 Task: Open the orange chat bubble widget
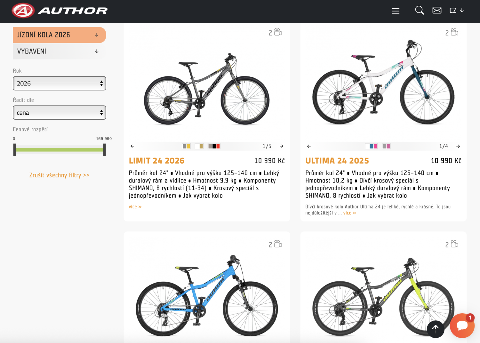[462, 325]
